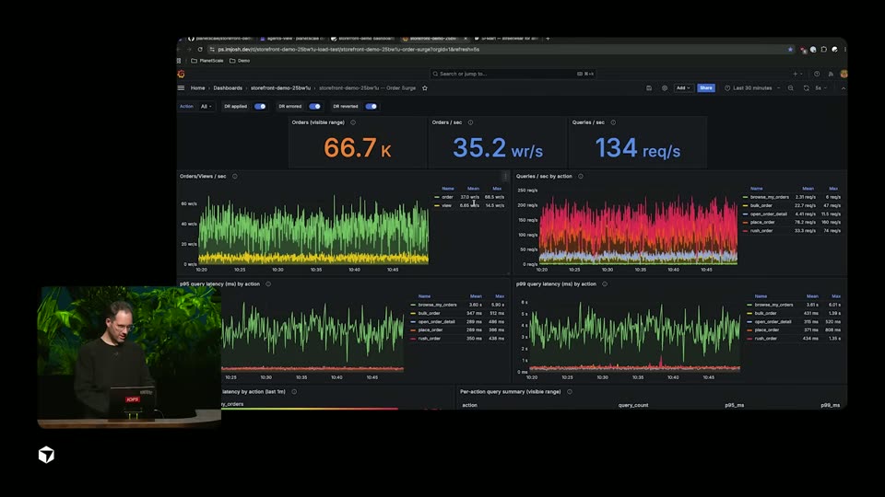The width and height of the screenshot is (885, 497).
Task: Save the dashboard with the save icon
Action: (x=649, y=88)
